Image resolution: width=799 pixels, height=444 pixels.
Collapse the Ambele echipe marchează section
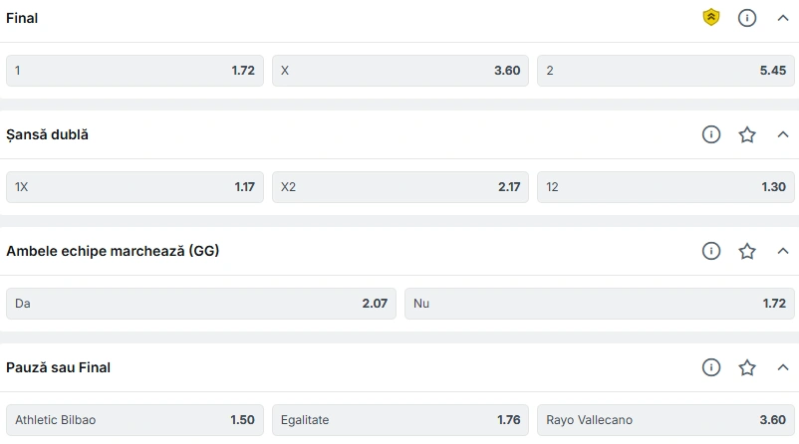[x=783, y=251]
